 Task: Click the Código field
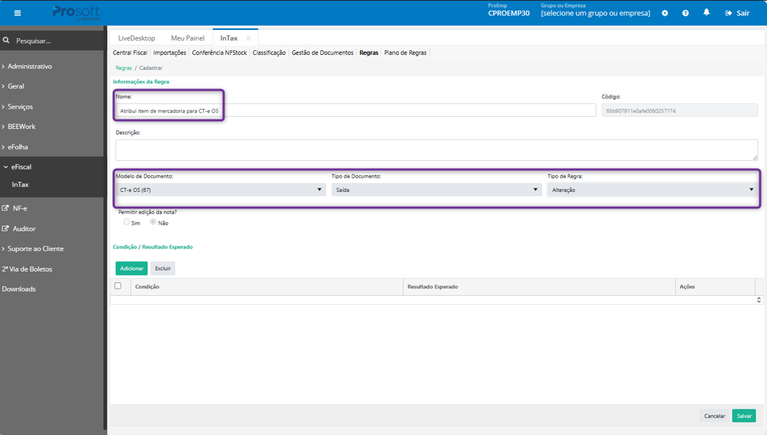coord(680,111)
